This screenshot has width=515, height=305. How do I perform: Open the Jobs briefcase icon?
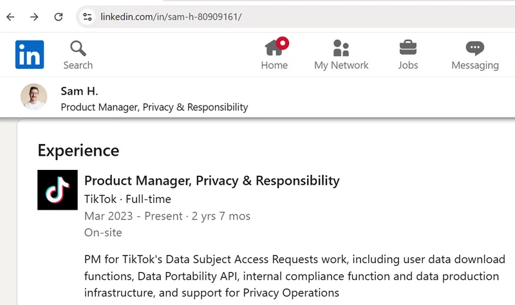click(407, 48)
